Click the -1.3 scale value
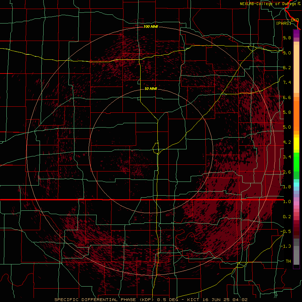302x302 pixels. point(286,246)
